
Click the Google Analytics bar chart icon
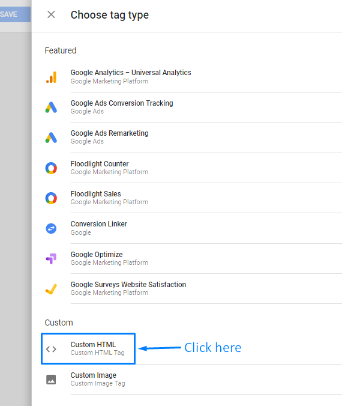coord(51,77)
